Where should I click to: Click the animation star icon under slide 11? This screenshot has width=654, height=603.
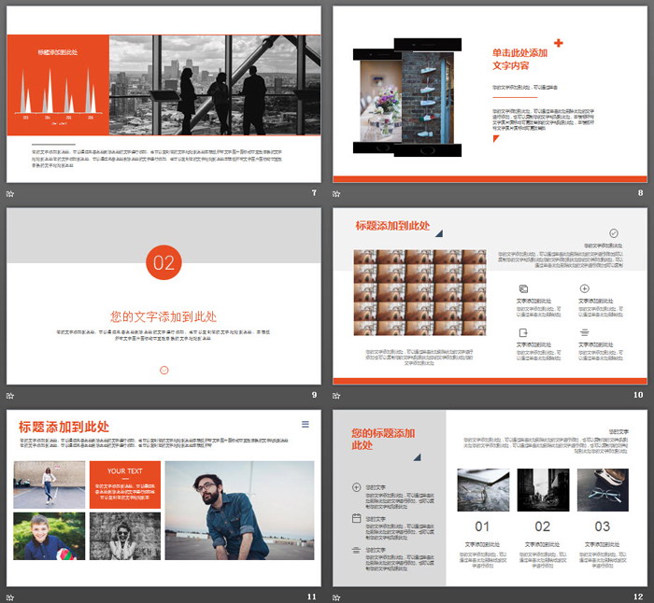click(10, 596)
